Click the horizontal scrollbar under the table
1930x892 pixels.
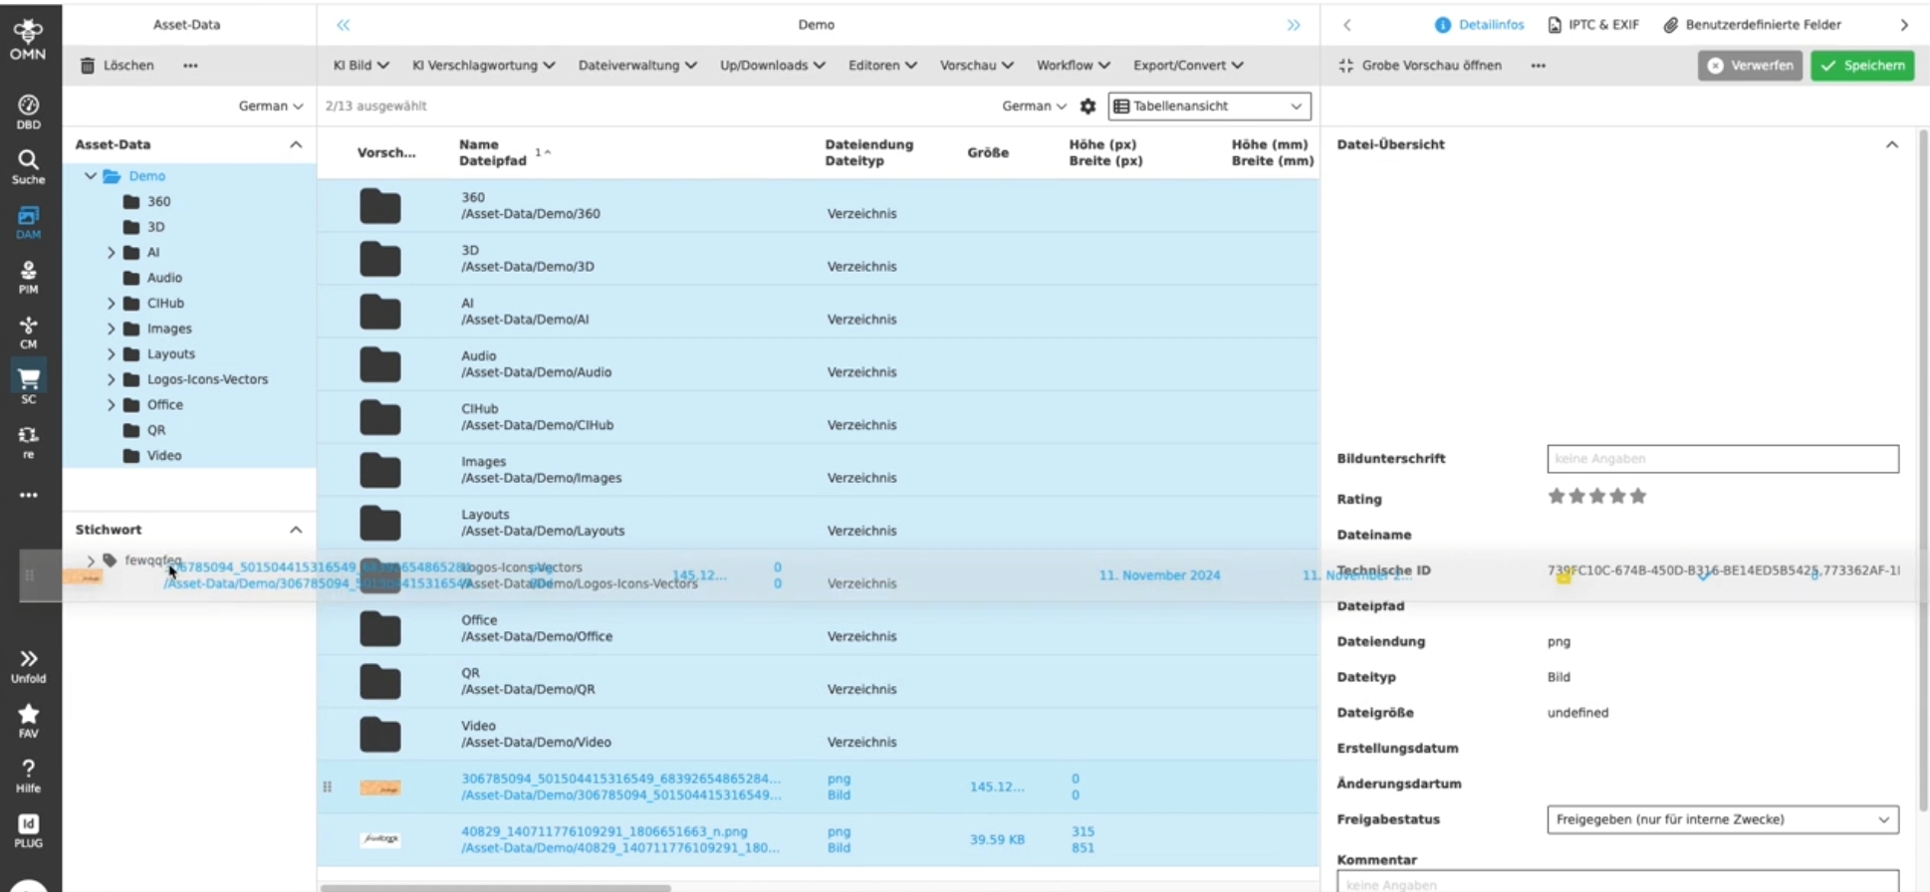click(496, 887)
